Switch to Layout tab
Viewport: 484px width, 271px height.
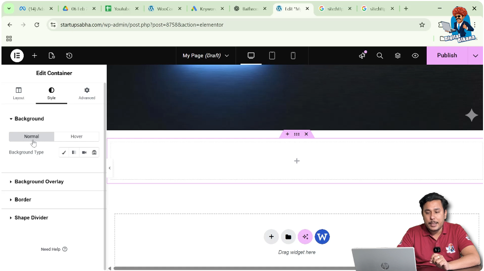point(19,93)
